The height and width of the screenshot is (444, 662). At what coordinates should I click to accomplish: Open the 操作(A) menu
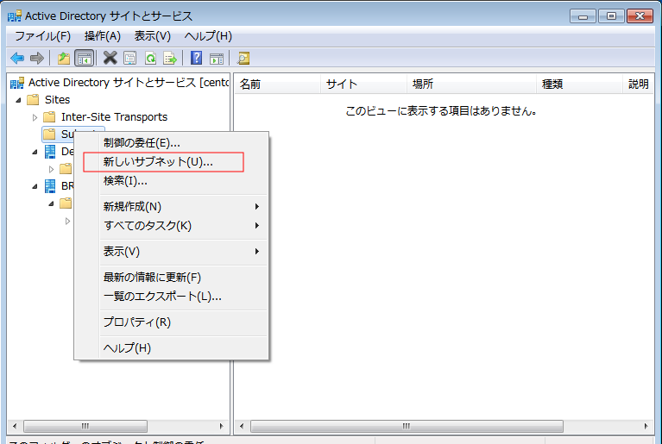point(102,36)
